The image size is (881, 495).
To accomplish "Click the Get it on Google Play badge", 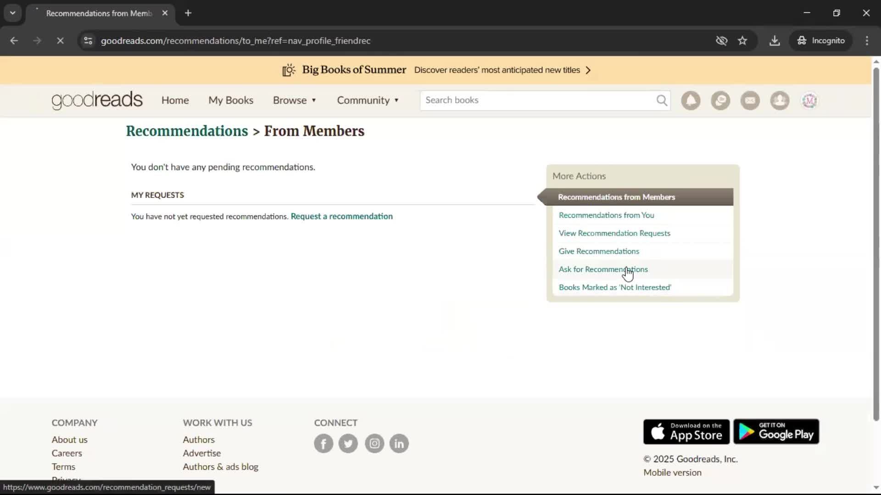I will pos(776,431).
